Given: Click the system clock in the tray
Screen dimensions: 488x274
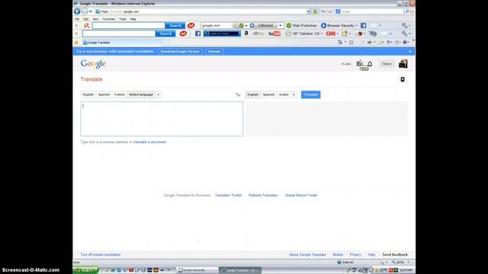Looking at the screenshot, I should pyautogui.click(x=406, y=270).
